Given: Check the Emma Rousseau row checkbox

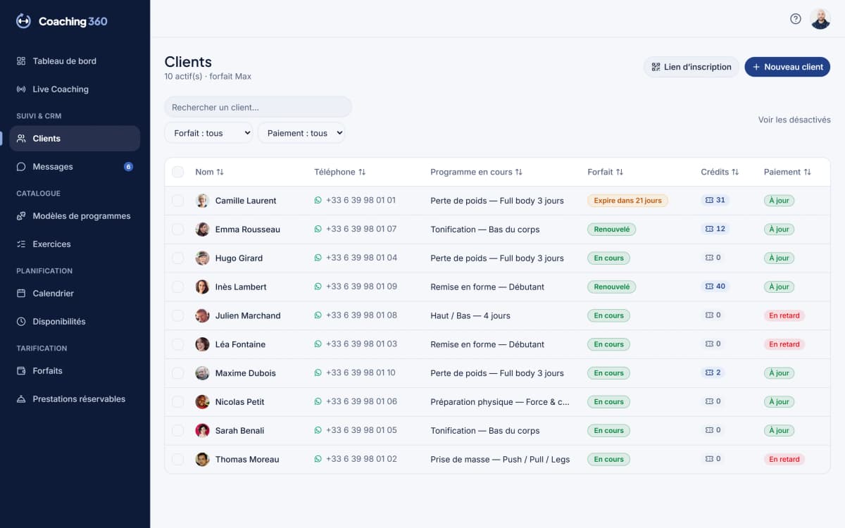Looking at the screenshot, I should coord(177,230).
